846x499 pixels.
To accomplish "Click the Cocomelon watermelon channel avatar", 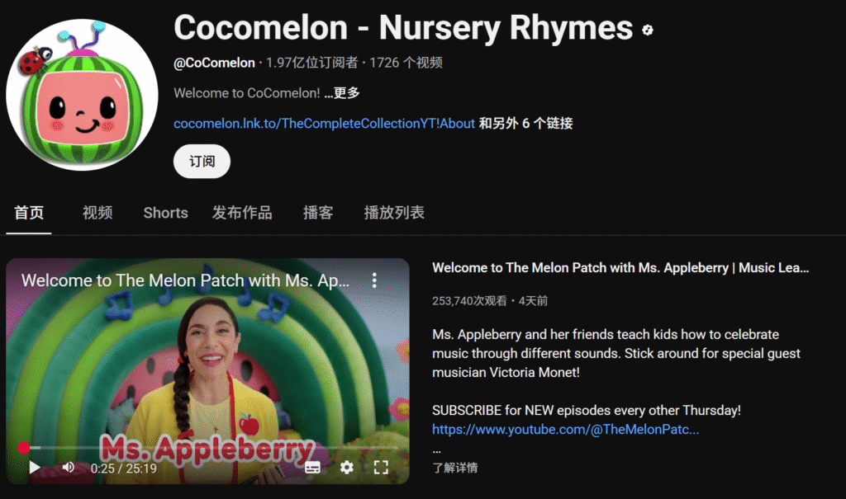I will 82,95.
